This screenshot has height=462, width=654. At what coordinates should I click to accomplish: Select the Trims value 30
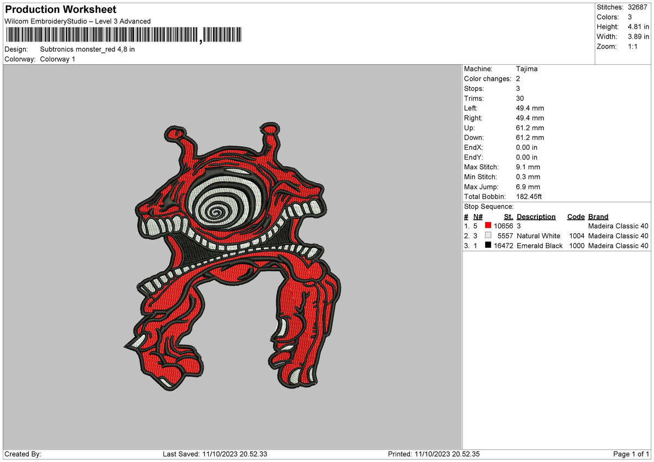click(520, 99)
